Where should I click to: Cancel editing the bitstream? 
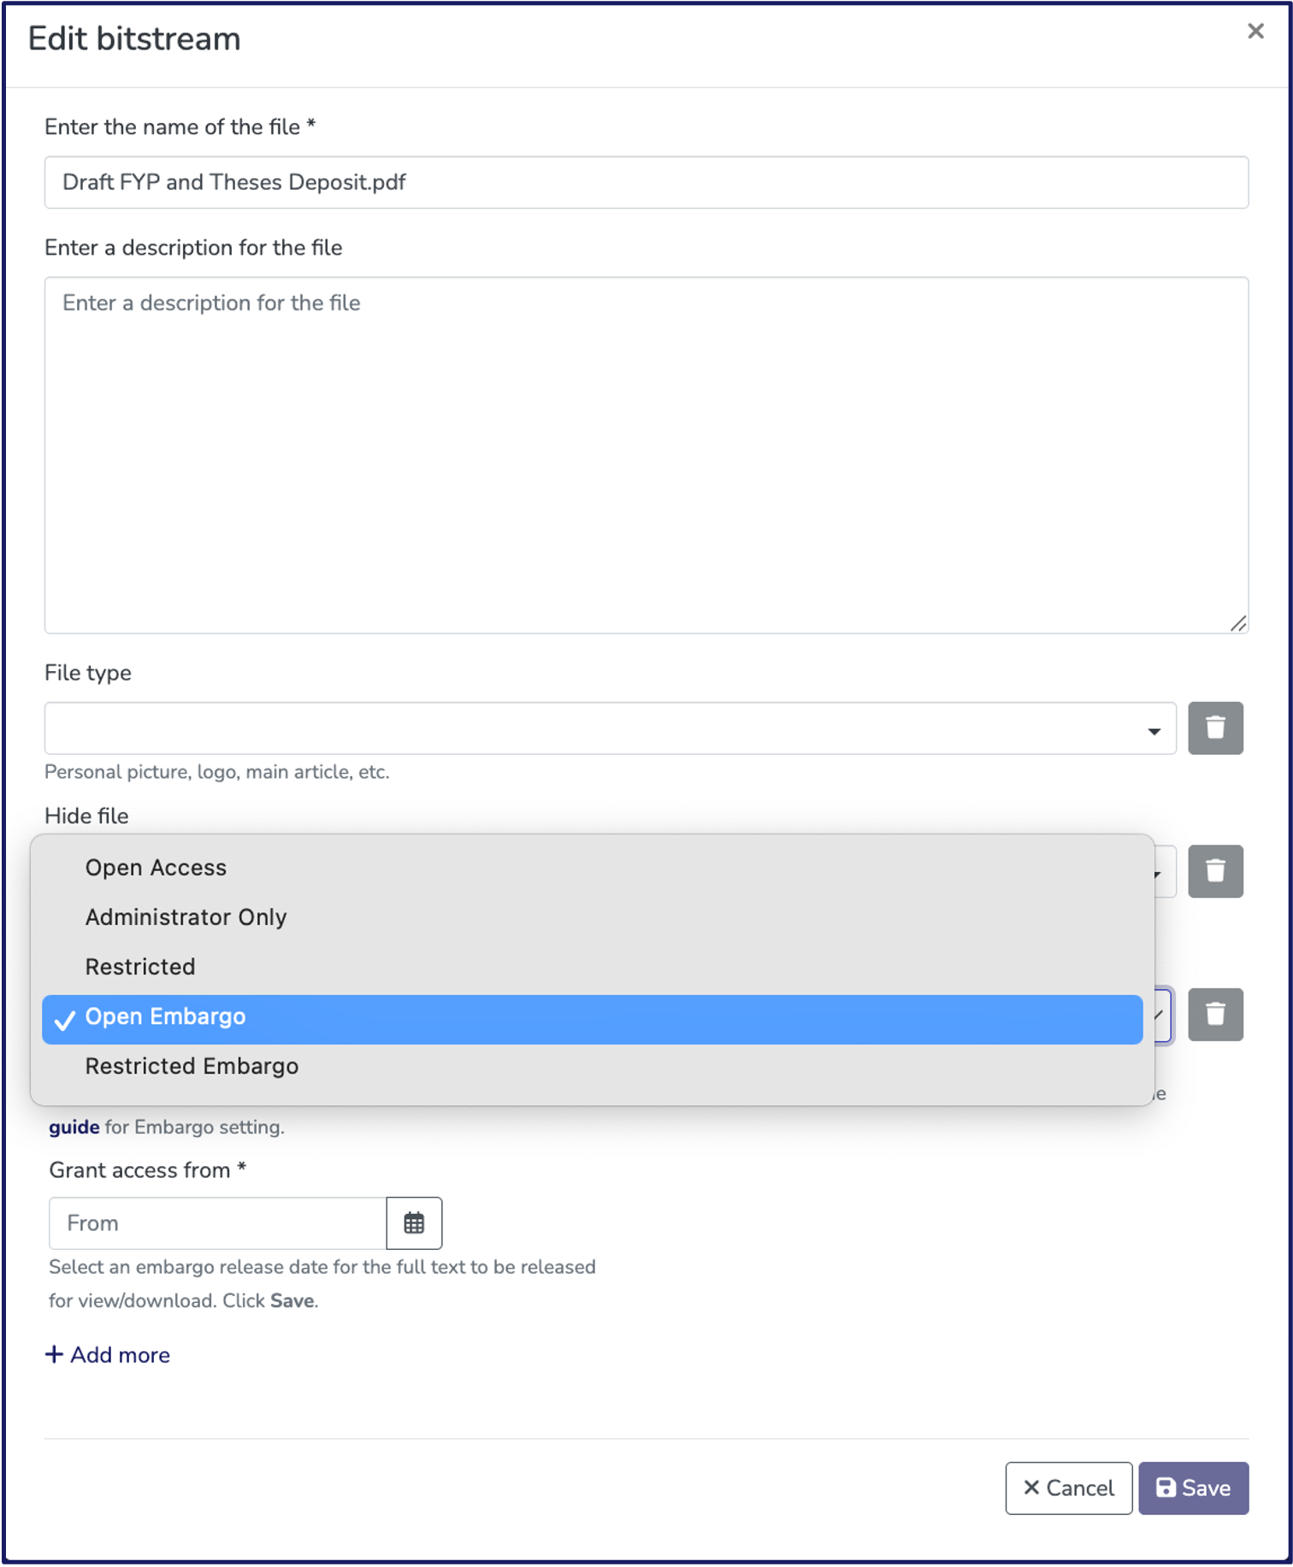1068,1488
